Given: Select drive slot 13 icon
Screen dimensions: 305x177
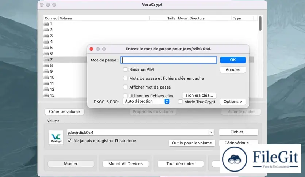Looking at the screenshot, I should (x=46, y=95).
